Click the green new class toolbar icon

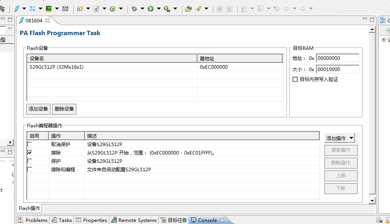113,9
